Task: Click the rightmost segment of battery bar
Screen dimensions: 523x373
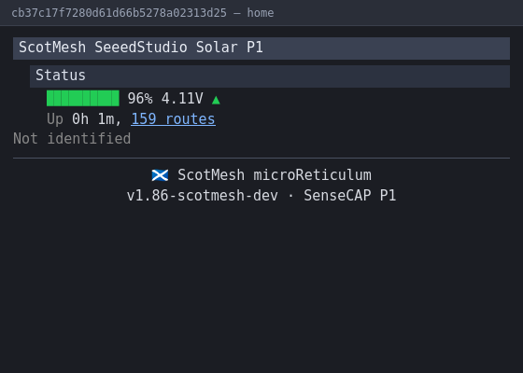Action: pyautogui.click(x=116, y=98)
